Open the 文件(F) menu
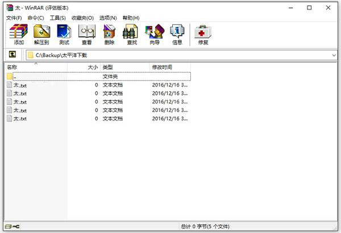Screen dimensions: 341x233 pyautogui.click(x=14, y=18)
